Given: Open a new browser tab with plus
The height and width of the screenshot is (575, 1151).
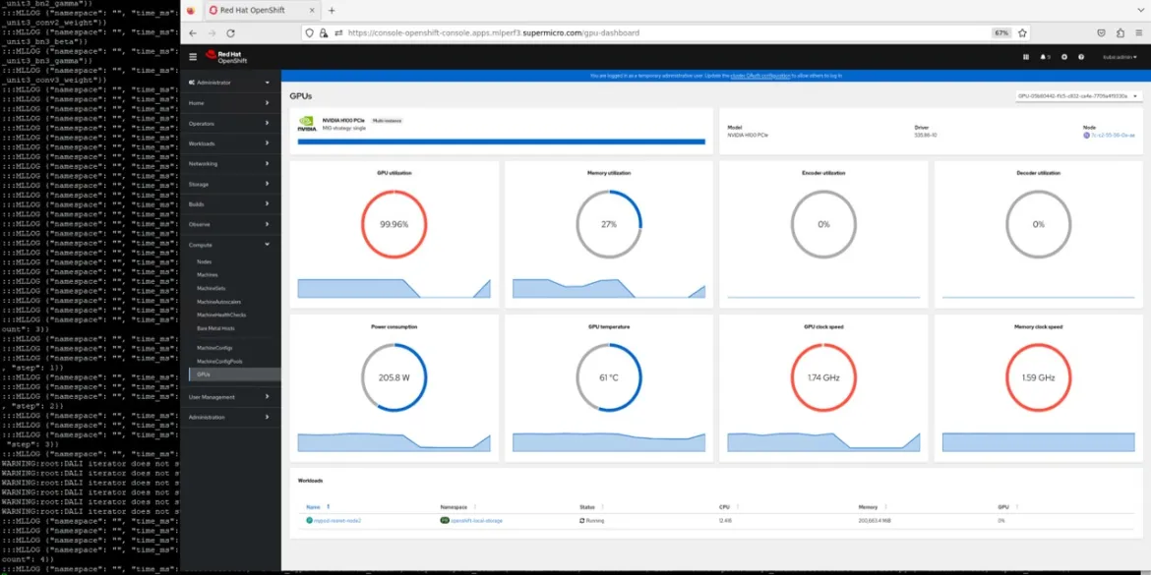Looking at the screenshot, I should pyautogui.click(x=332, y=10).
